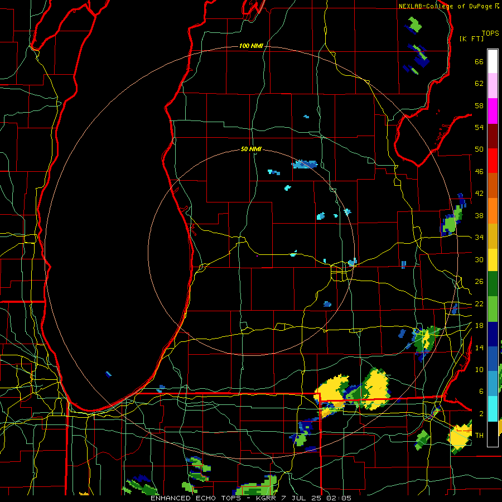
Task: Click the magenta legend swatch
Action: click(493, 111)
